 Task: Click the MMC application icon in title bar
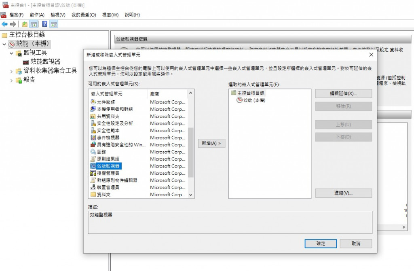pos(5,5)
